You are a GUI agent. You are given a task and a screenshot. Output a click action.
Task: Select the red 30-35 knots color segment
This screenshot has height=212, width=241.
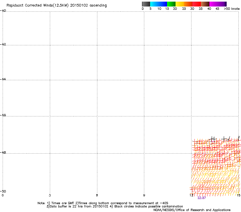pyautogui.click(x=197, y=4)
